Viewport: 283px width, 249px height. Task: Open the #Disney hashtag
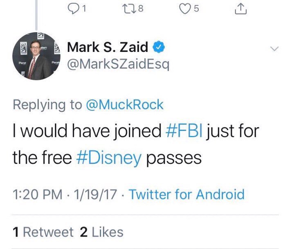(x=108, y=157)
